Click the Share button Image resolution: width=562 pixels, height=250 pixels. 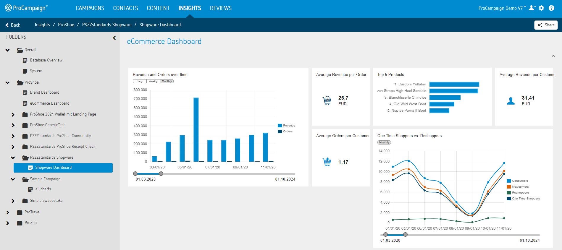(546, 25)
